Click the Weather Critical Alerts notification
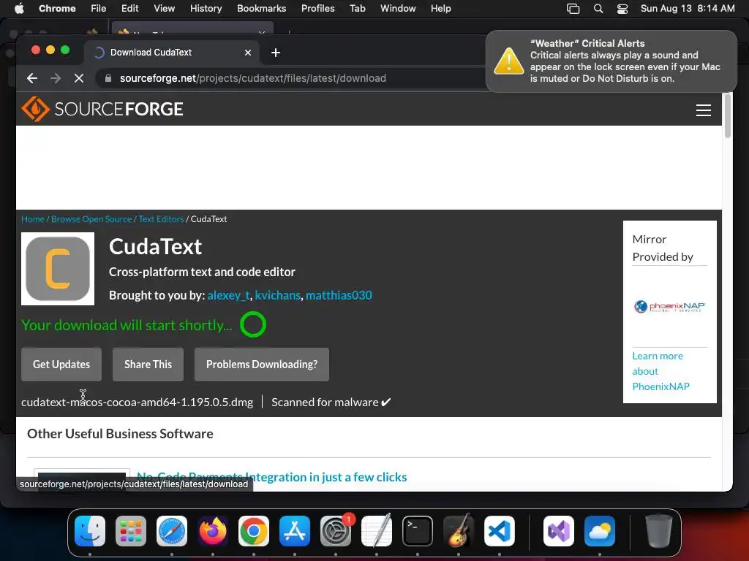Viewport: 749px width, 561px height. pos(611,61)
